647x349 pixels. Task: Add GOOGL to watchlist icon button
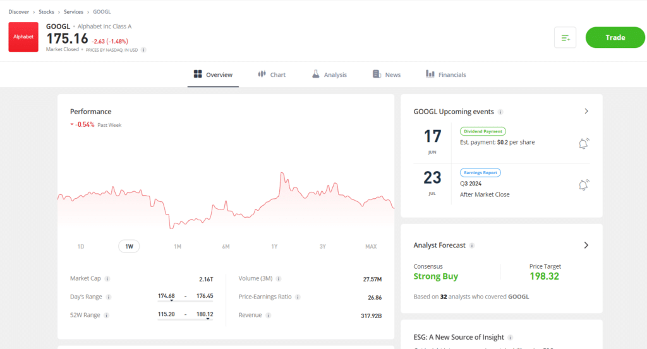(x=565, y=37)
